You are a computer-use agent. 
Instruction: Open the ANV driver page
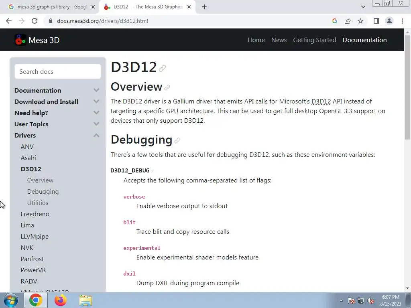click(x=27, y=147)
